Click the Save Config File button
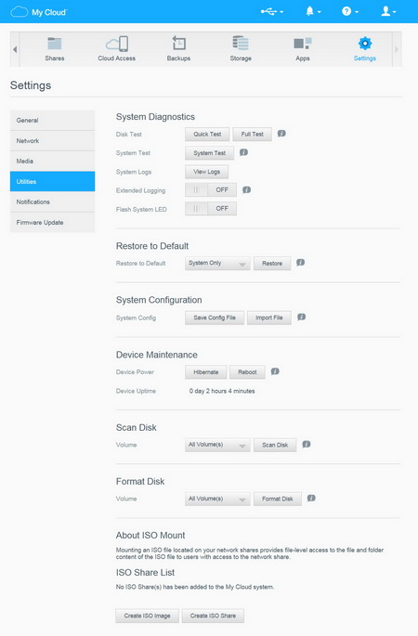Viewport: 418px width, 636px height. (215, 318)
